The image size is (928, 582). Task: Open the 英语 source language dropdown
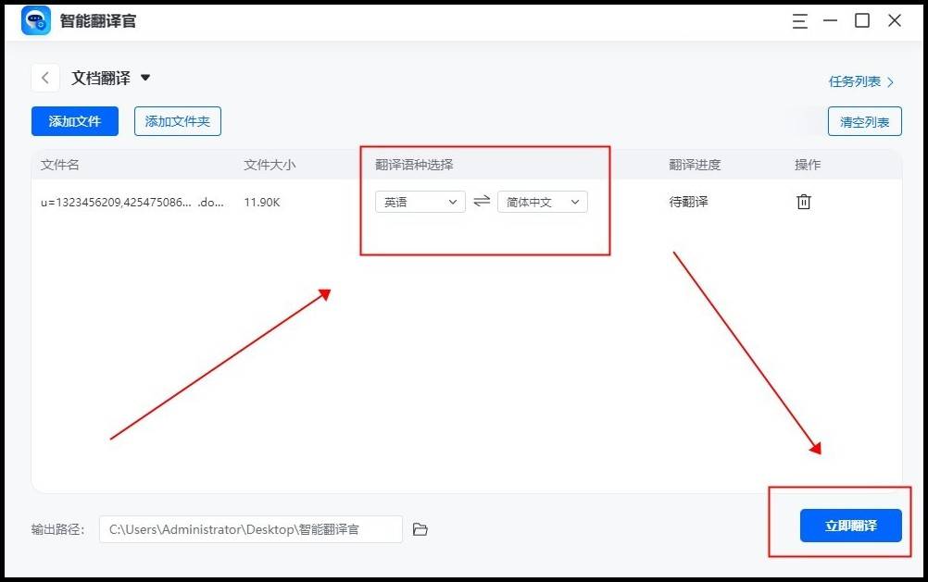419,201
